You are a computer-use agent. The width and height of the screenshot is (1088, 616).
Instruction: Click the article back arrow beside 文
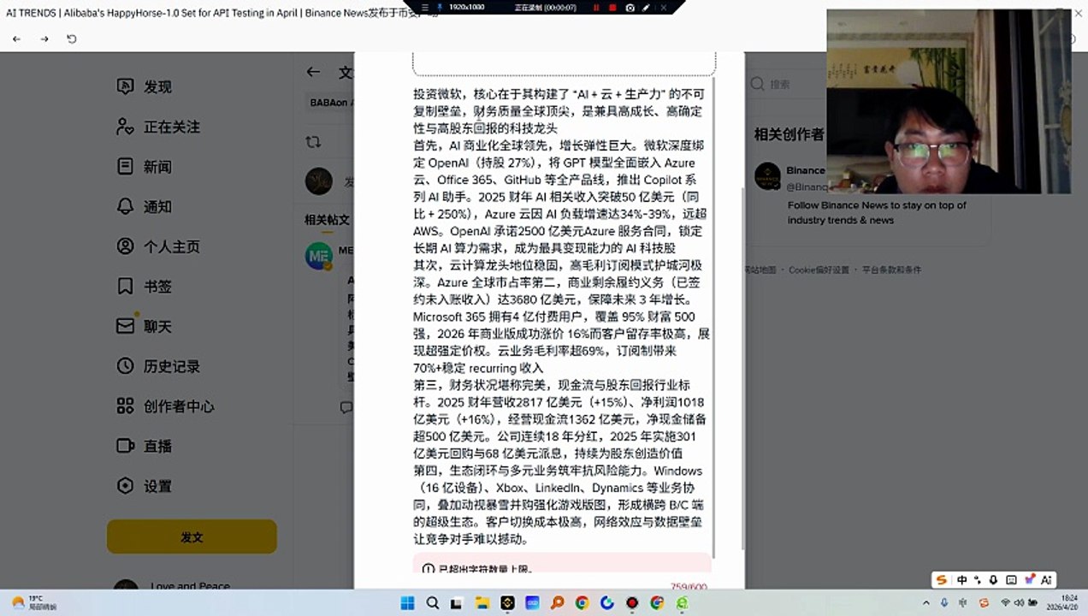[313, 73]
